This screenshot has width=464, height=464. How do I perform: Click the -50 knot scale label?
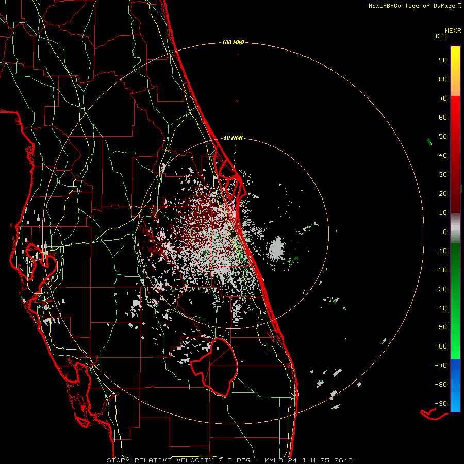coord(441,327)
